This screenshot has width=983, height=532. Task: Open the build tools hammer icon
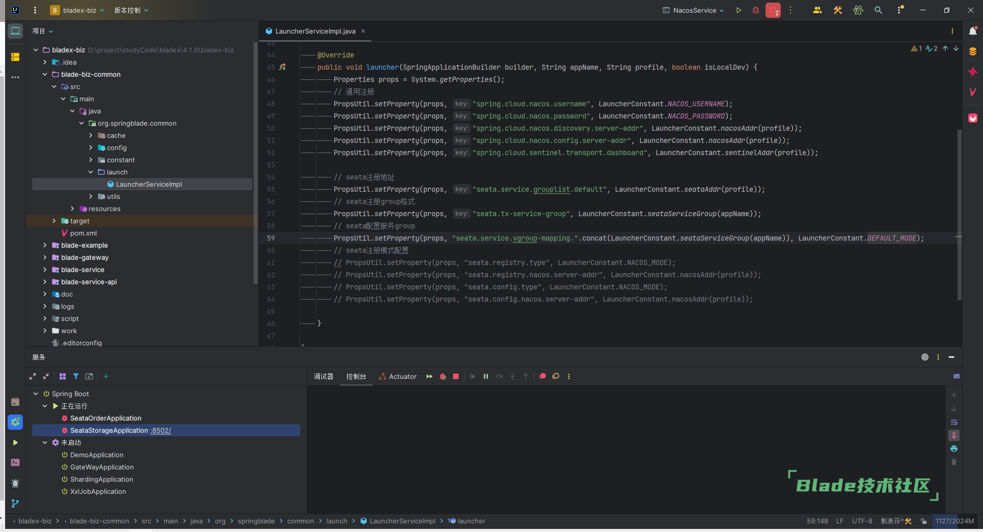click(x=838, y=10)
